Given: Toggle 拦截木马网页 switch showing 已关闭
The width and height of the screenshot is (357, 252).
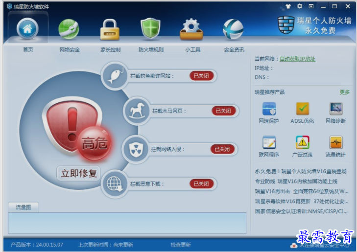Looking at the screenshot, I should point(224,111).
